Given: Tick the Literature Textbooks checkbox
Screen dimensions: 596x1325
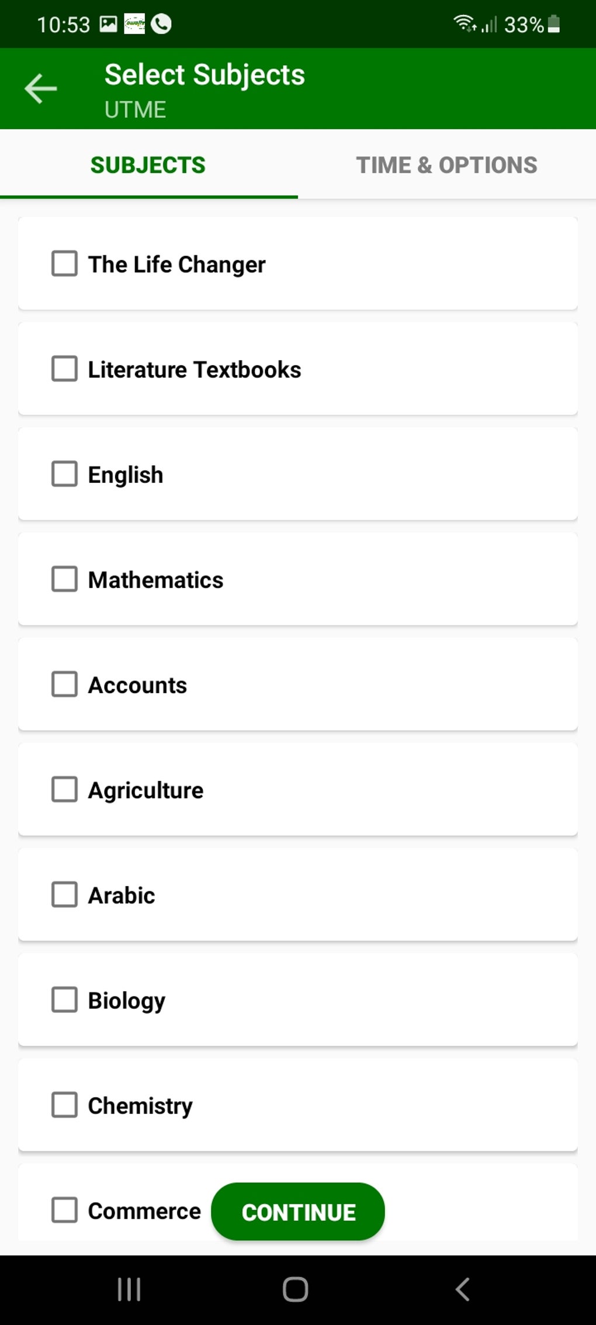Looking at the screenshot, I should (x=64, y=369).
